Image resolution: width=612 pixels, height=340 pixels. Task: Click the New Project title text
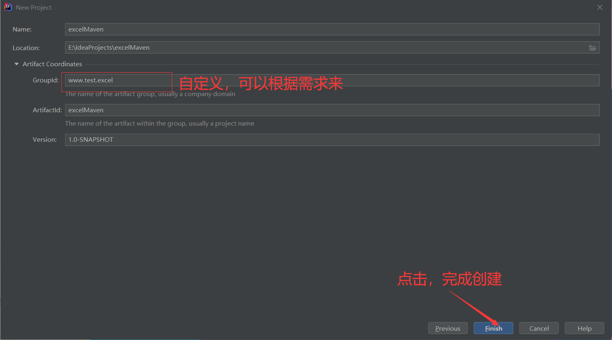pyautogui.click(x=34, y=8)
